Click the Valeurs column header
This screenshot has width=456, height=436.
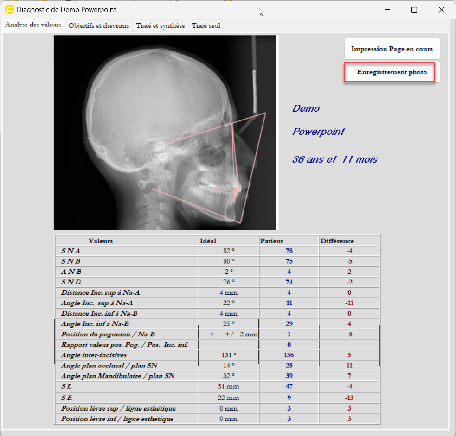tap(101, 241)
